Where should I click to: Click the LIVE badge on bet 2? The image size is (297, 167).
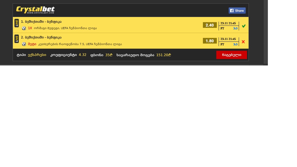[x=17, y=39]
